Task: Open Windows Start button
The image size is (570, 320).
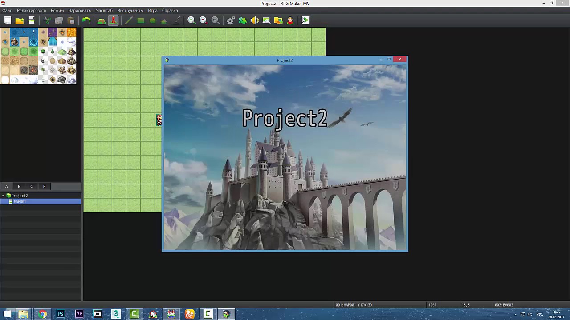Action: coord(7,314)
